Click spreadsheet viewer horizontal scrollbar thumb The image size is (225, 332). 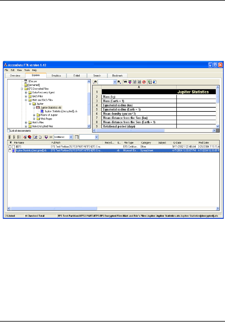point(130,131)
